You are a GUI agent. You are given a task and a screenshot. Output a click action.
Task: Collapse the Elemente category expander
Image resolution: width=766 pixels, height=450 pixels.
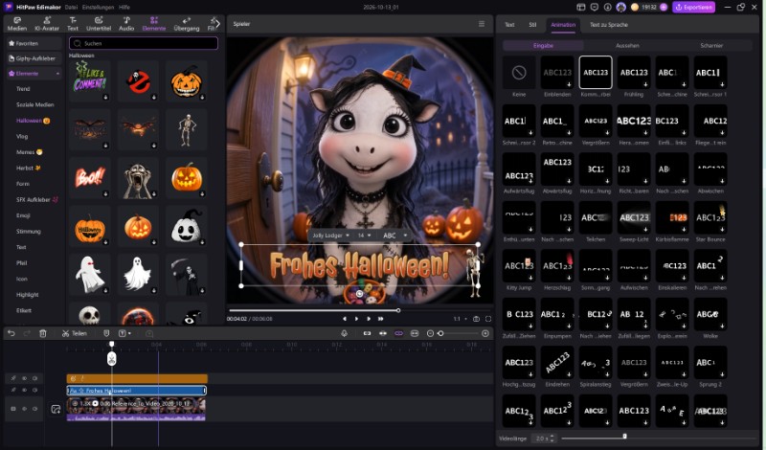pos(57,74)
